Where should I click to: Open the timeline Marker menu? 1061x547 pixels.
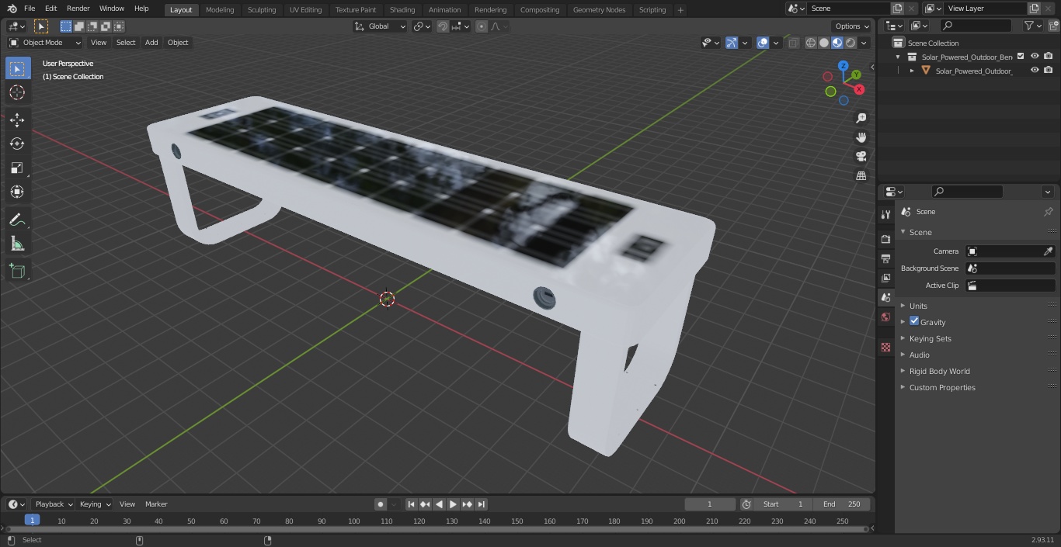pos(156,504)
